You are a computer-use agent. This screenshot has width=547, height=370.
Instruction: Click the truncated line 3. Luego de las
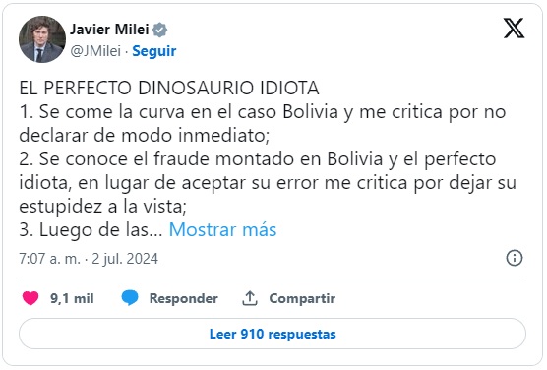tap(91, 229)
